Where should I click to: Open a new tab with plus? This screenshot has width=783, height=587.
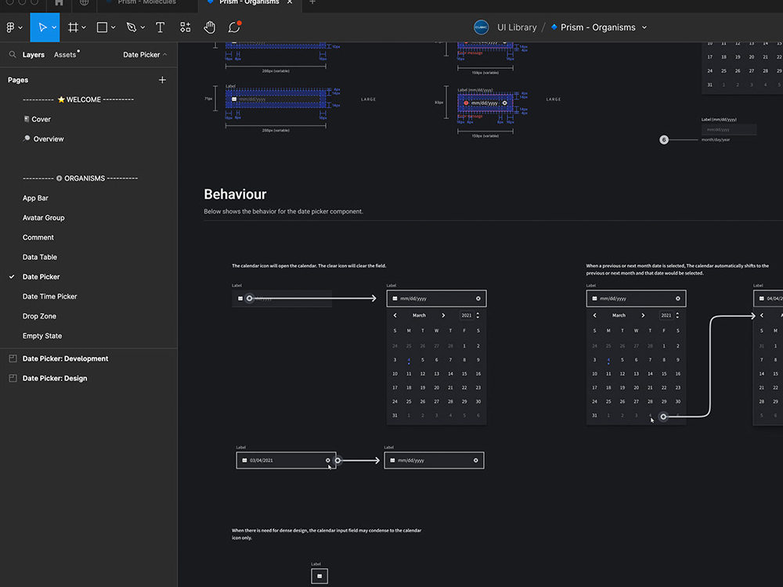coord(312,2)
